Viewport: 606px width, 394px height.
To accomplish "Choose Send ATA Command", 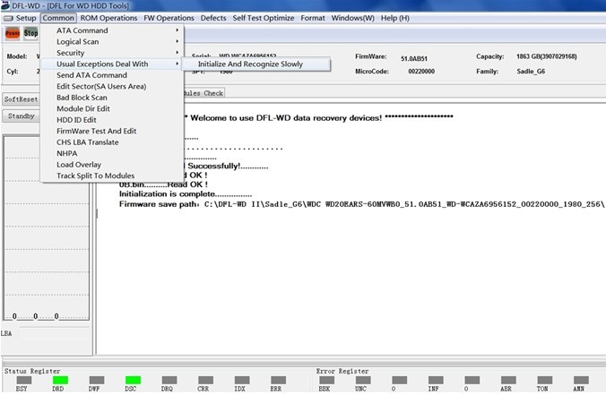I will click(112, 75).
